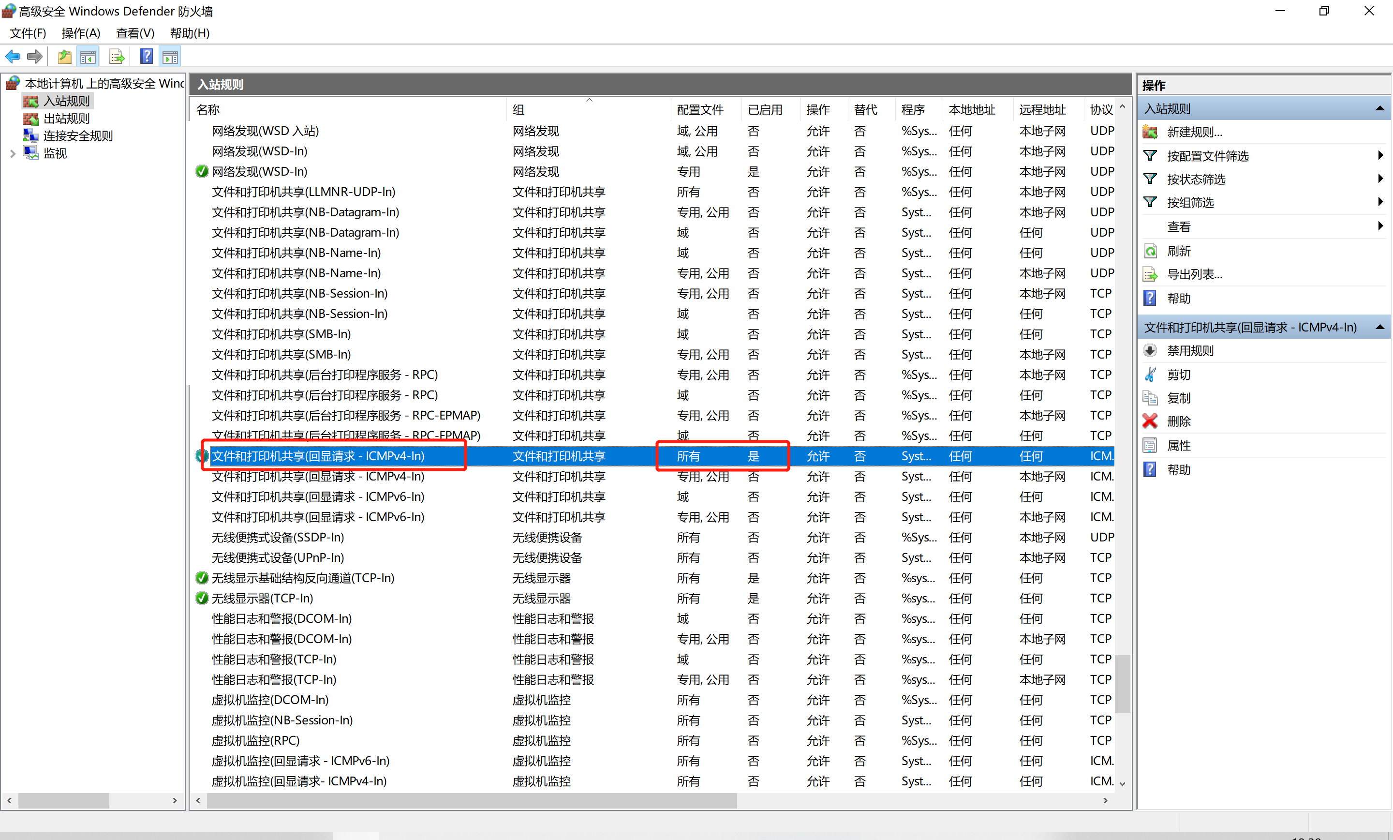Click the left tree pane horizontal scrollbar
Screen dimensions: 1393x840
point(64,800)
